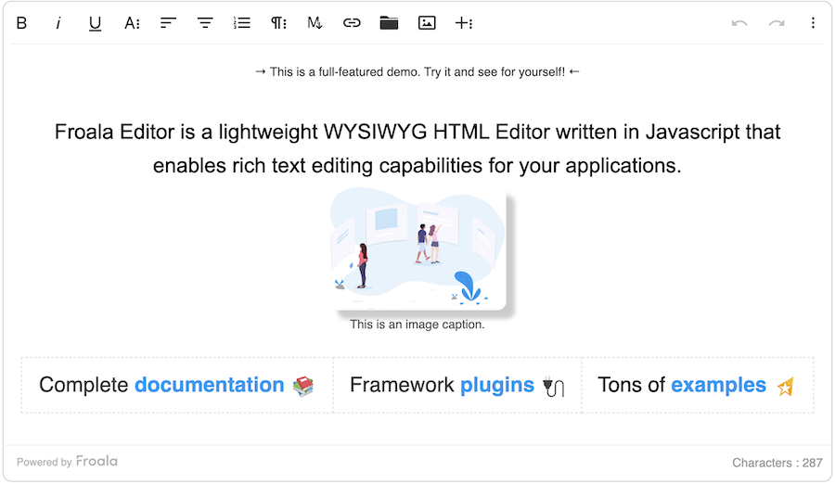Viewport: 835px width, 484px height.
Task: Undo the last change
Action: (x=739, y=23)
